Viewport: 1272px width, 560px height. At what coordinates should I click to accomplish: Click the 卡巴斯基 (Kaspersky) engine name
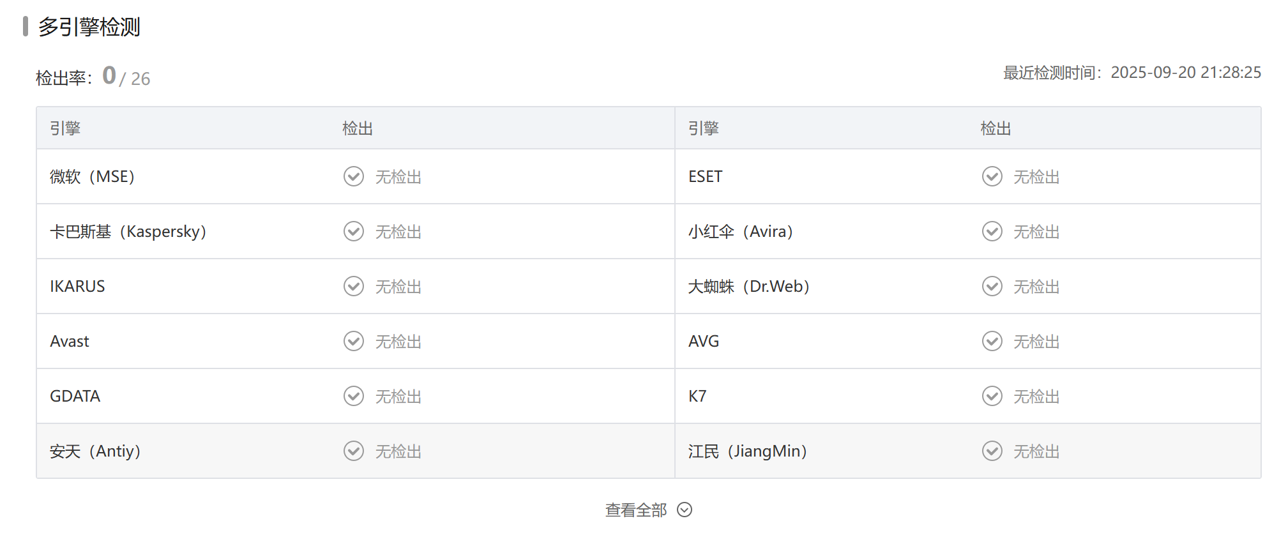click(x=128, y=231)
